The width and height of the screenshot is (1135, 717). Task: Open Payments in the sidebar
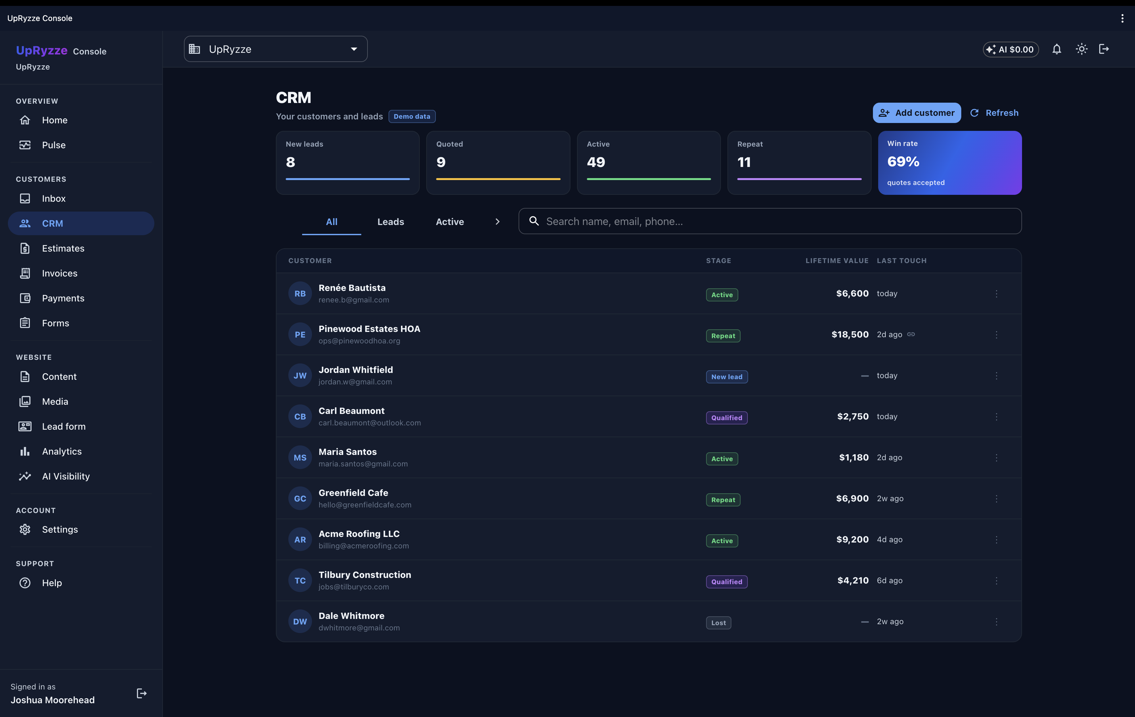(x=80, y=298)
